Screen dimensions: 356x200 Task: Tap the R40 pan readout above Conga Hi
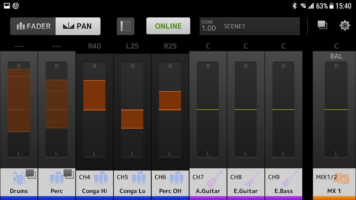click(x=94, y=45)
